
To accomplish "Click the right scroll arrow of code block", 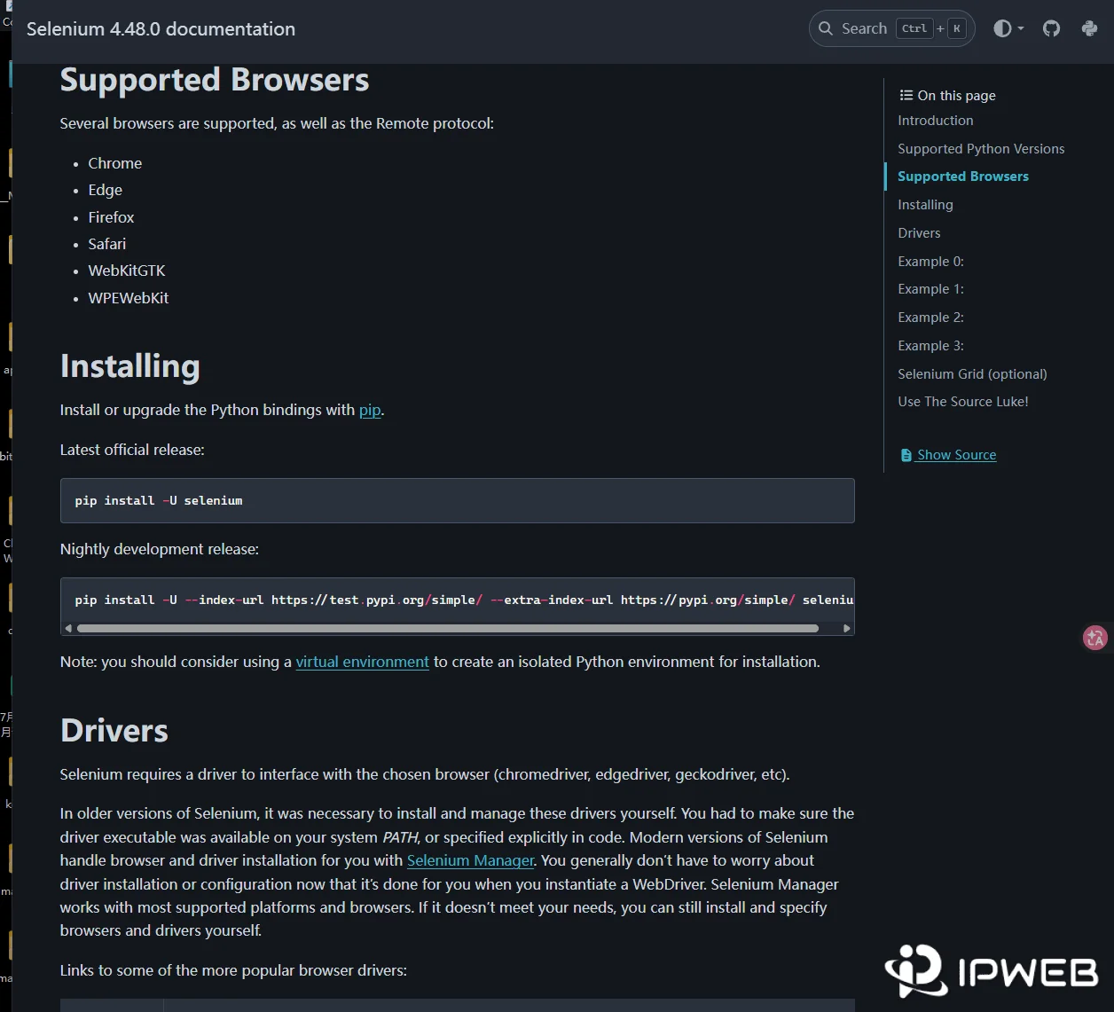I will [x=847, y=628].
